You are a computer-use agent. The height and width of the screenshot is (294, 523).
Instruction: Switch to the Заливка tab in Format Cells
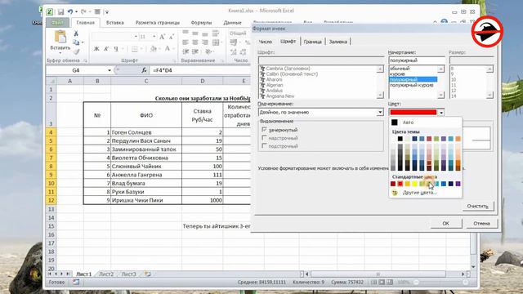[337, 42]
